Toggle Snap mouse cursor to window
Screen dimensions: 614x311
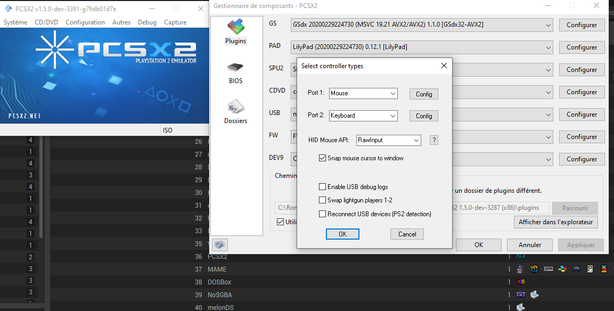coord(323,158)
